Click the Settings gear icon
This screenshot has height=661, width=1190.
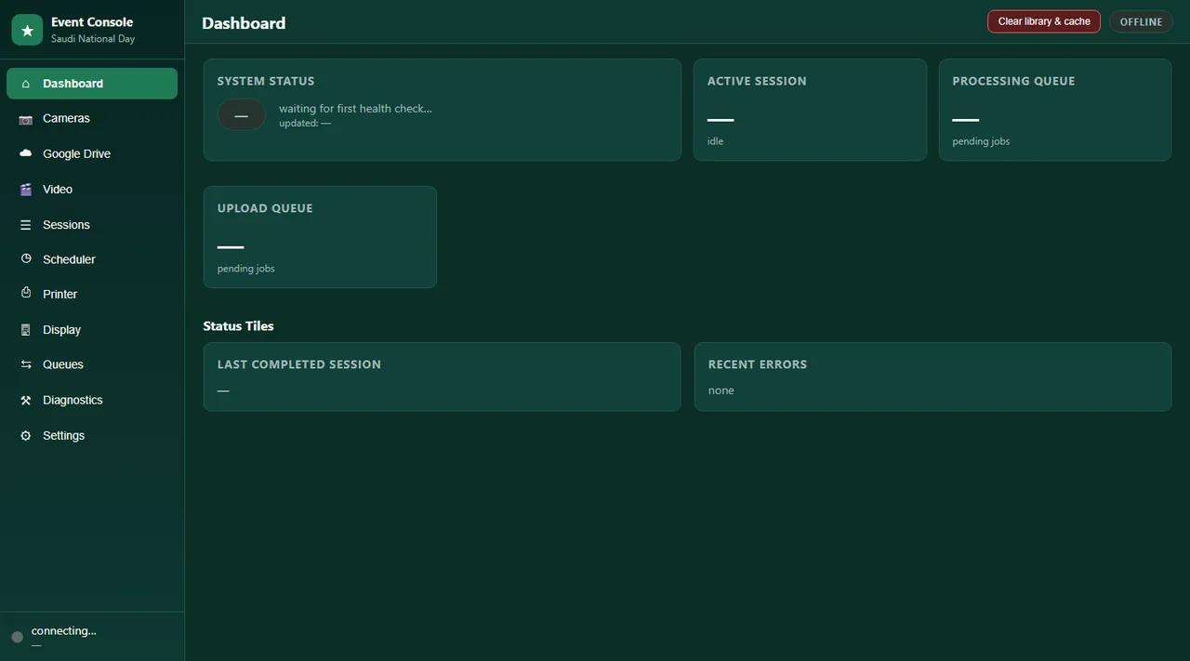(25, 436)
